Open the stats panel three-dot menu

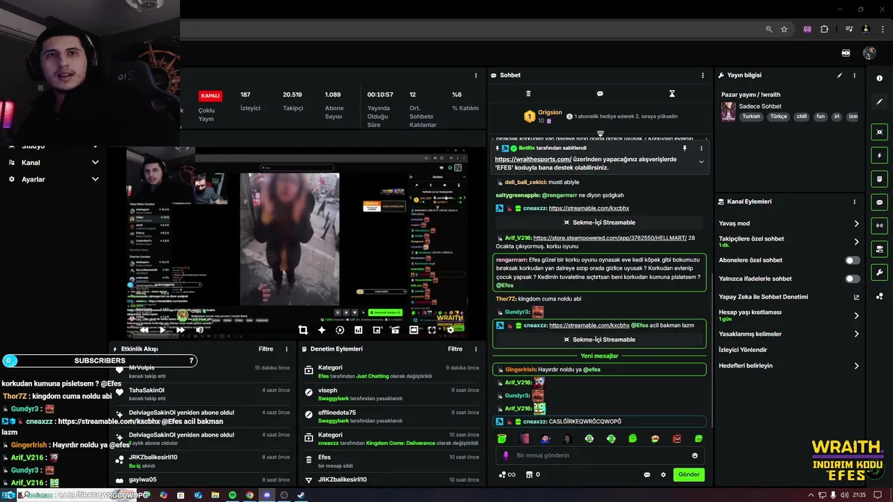click(x=476, y=75)
